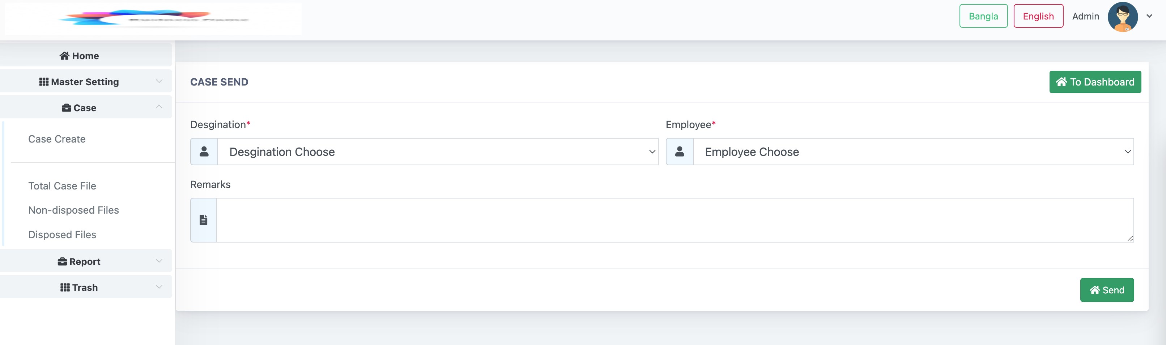This screenshot has width=1166, height=345.
Task: Open the Admin profile dropdown arrow
Action: [1149, 16]
